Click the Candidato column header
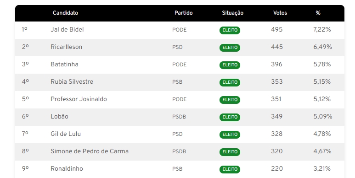Screen dimensions: 355x178 pos(65,13)
